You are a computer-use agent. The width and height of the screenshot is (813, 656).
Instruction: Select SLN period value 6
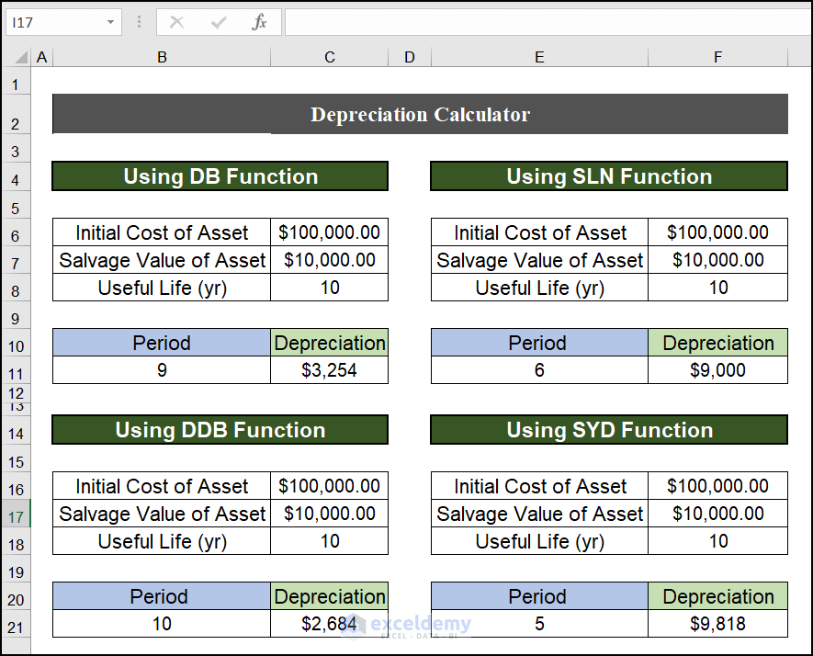coord(539,369)
